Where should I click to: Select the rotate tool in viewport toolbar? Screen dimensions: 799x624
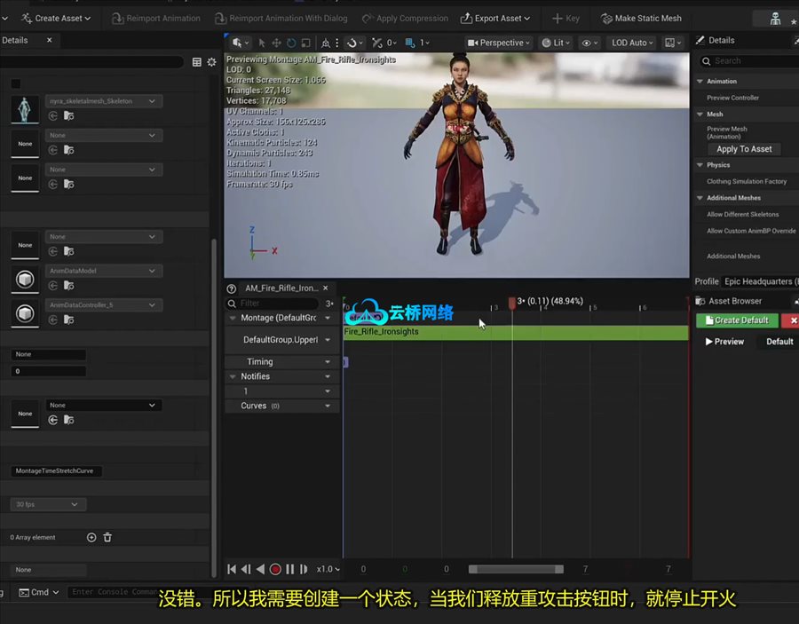(291, 43)
